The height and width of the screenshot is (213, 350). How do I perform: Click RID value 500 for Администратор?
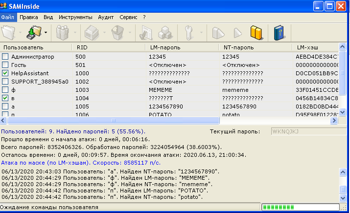(80, 57)
